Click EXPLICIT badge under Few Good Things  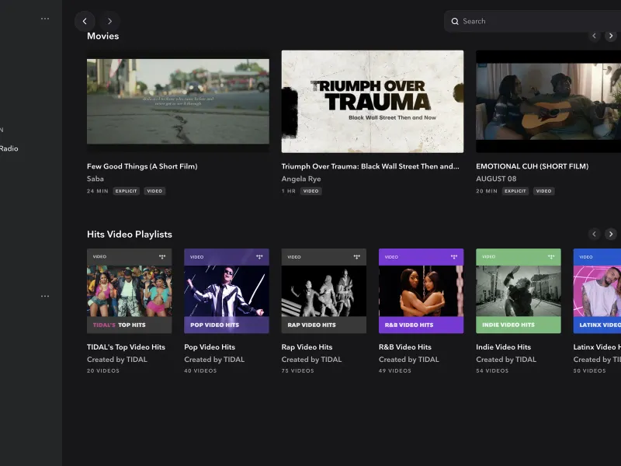point(126,191)
